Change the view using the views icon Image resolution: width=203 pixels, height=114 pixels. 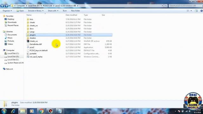[188, 11]
